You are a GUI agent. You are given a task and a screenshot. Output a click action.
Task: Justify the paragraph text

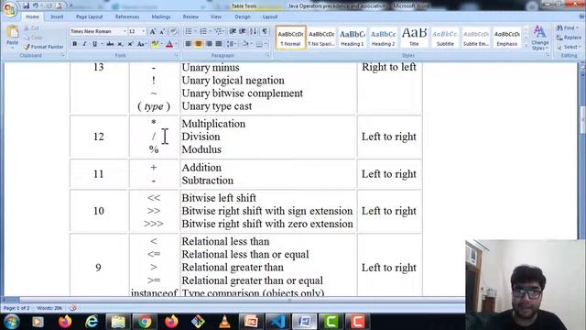tap(219, 44)
